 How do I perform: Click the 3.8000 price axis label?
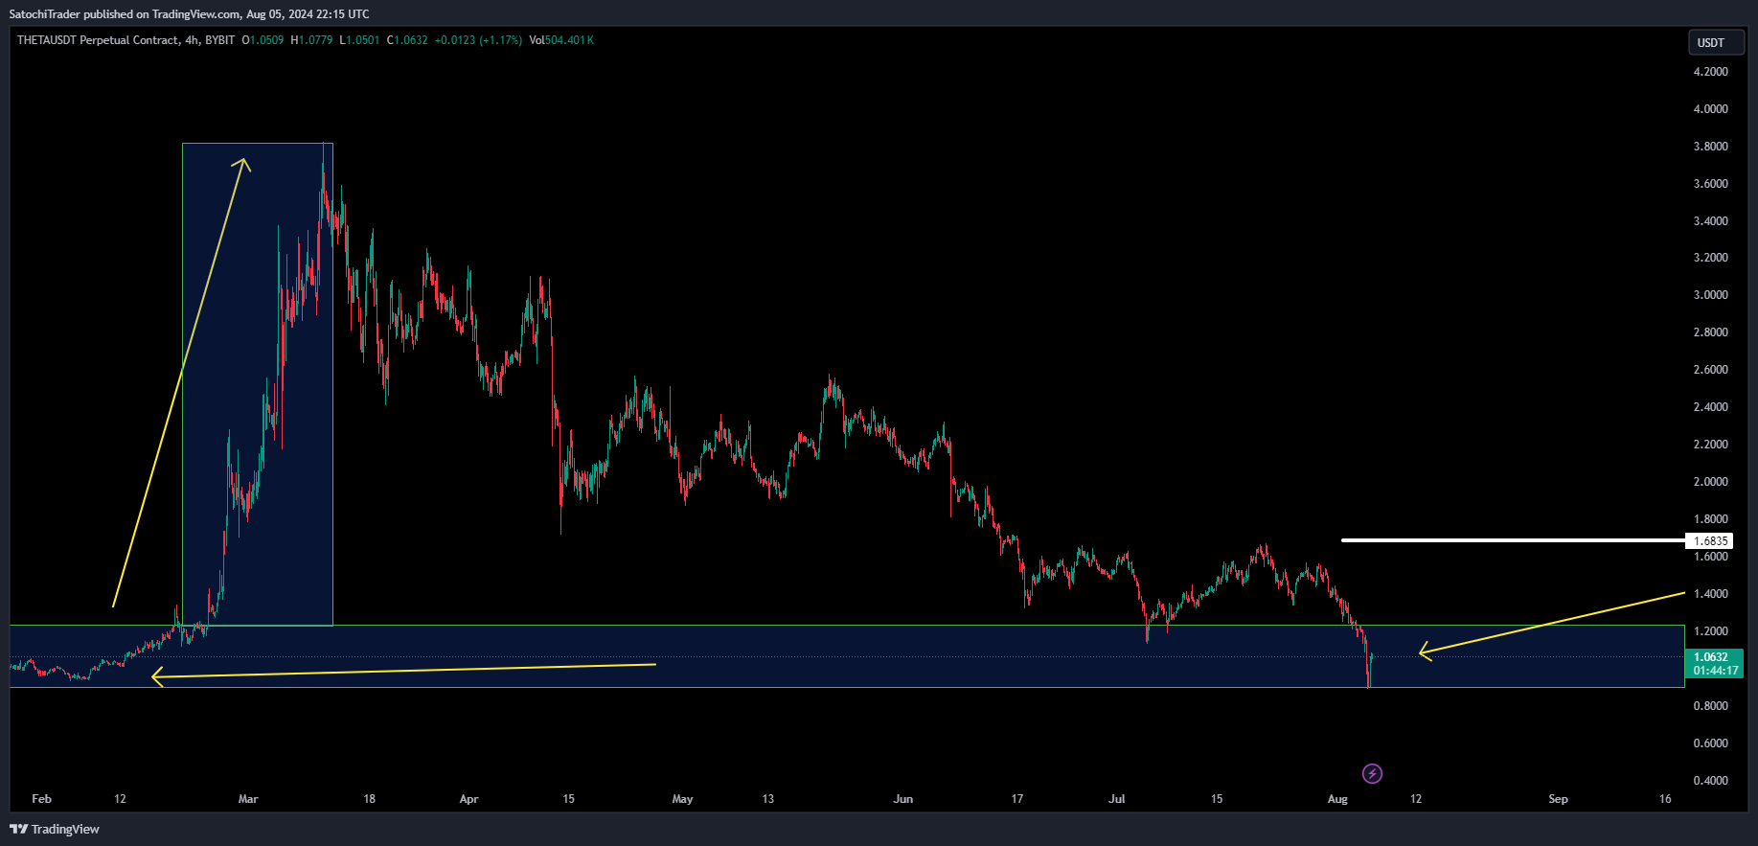point(1711,147)
